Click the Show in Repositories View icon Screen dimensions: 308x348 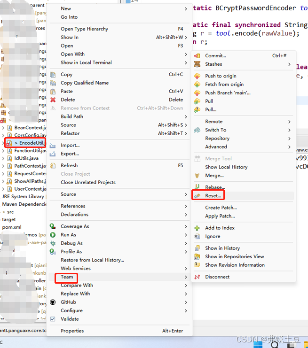click(x=197, y=256)
